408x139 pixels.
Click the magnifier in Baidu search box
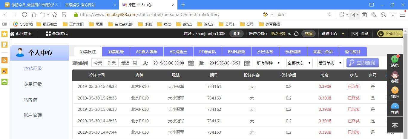[330, 14]
